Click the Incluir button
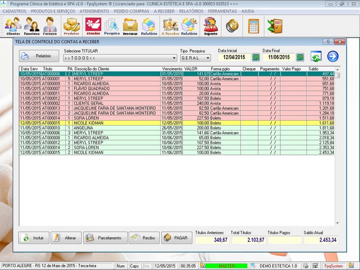 click(x=34, y=238)
